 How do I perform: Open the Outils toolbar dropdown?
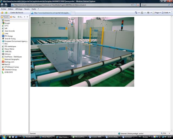[166, 12]
